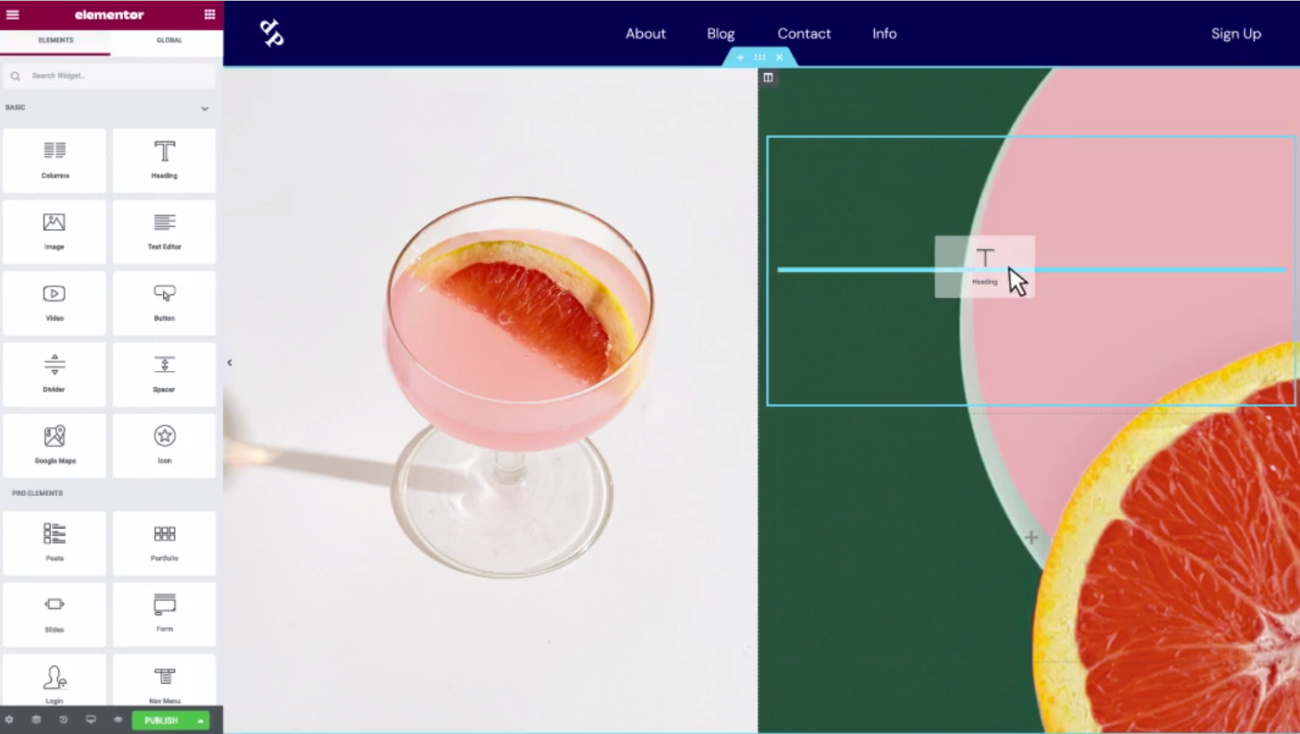Open the widgets grid icon in the header

point(210,14)
